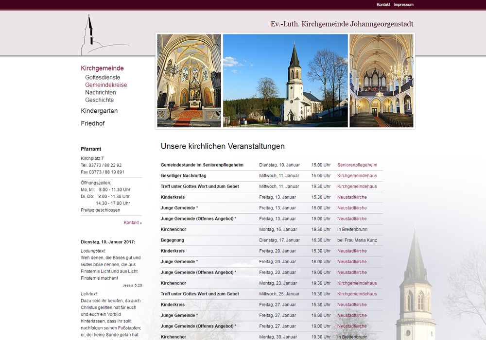Click the phone number 'Tel. 03773 / 88 22 92'
The height and width of the screenshot is (340, 486).
(102, 165)
